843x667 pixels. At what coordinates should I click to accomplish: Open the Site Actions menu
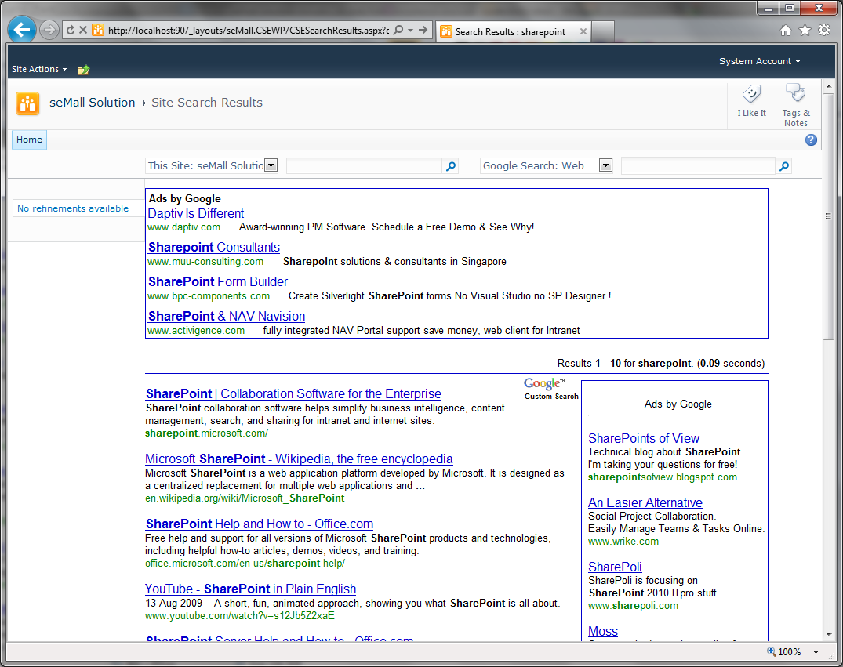[39, 70]
